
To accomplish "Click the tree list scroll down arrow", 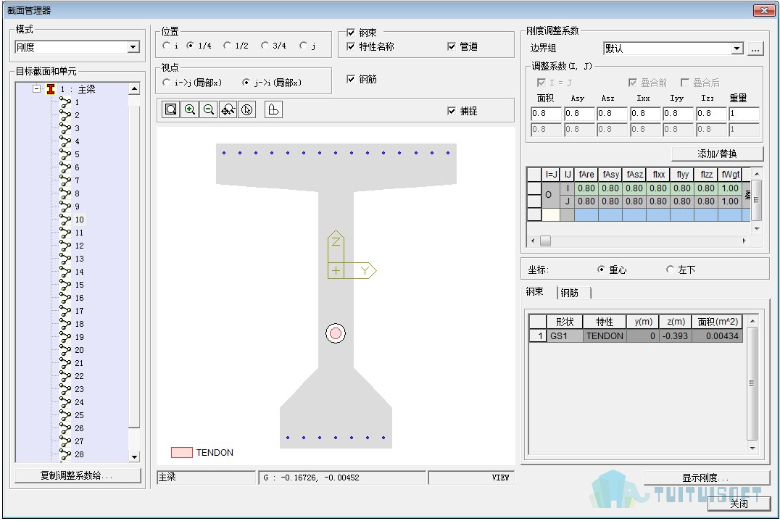I will pos(134,457).
